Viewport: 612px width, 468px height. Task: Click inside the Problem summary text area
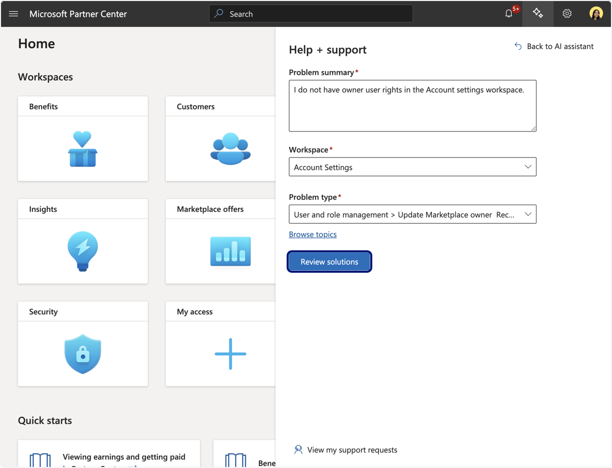413,106
